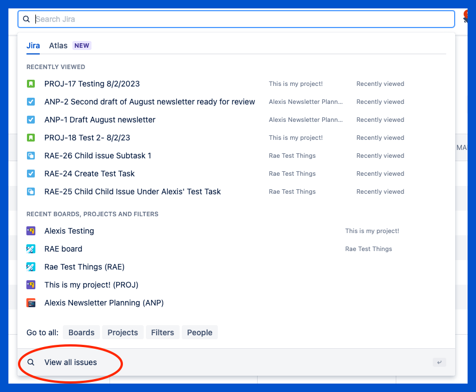Open the RAE board

click(x=63, y=249)
